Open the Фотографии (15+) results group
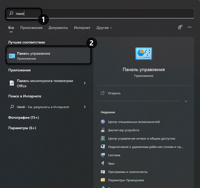 point(24,117)
